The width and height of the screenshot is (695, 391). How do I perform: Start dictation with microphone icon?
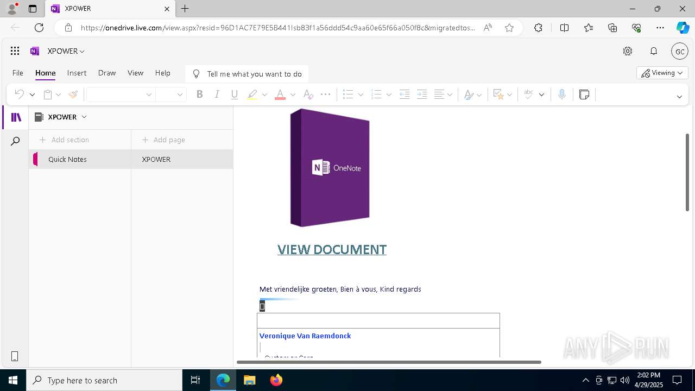click(x=562, y=94)
